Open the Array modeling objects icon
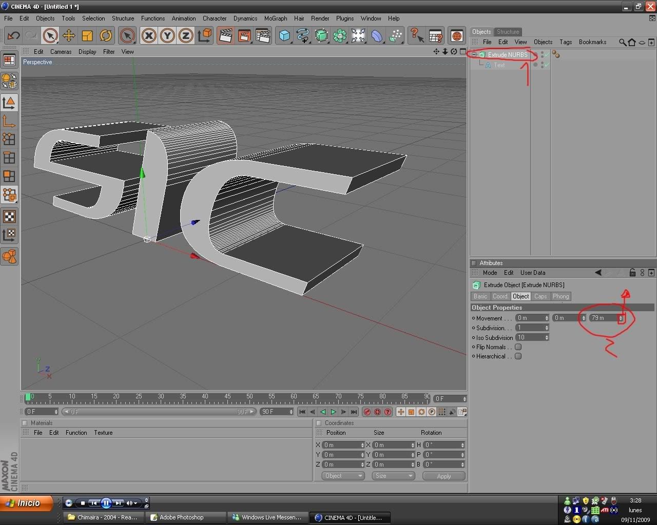The image size is (657, 525). pos(340,35)
